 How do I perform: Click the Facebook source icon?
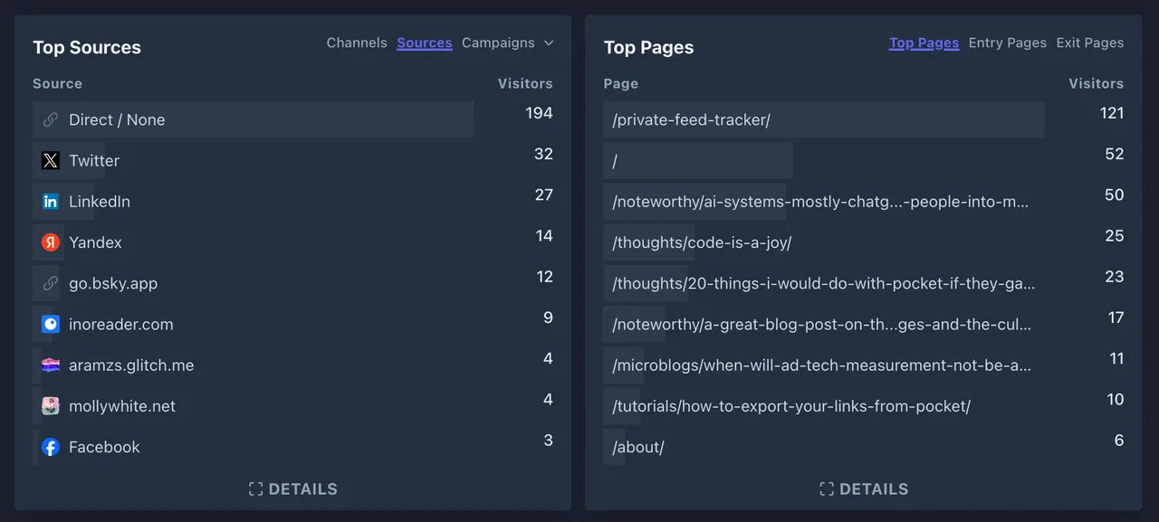tap(50, 446)
